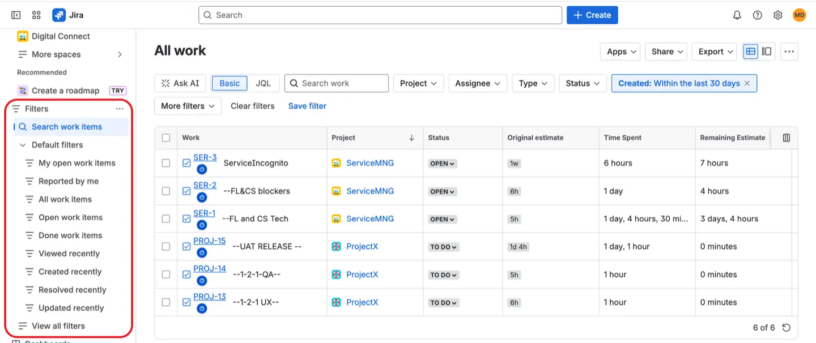Open the settings gear icon

pos(778,15)
